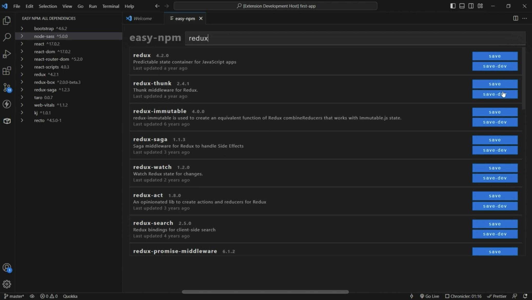532x300 pixels.
Task: Open the Help menu
Action: tap(129, 6)
